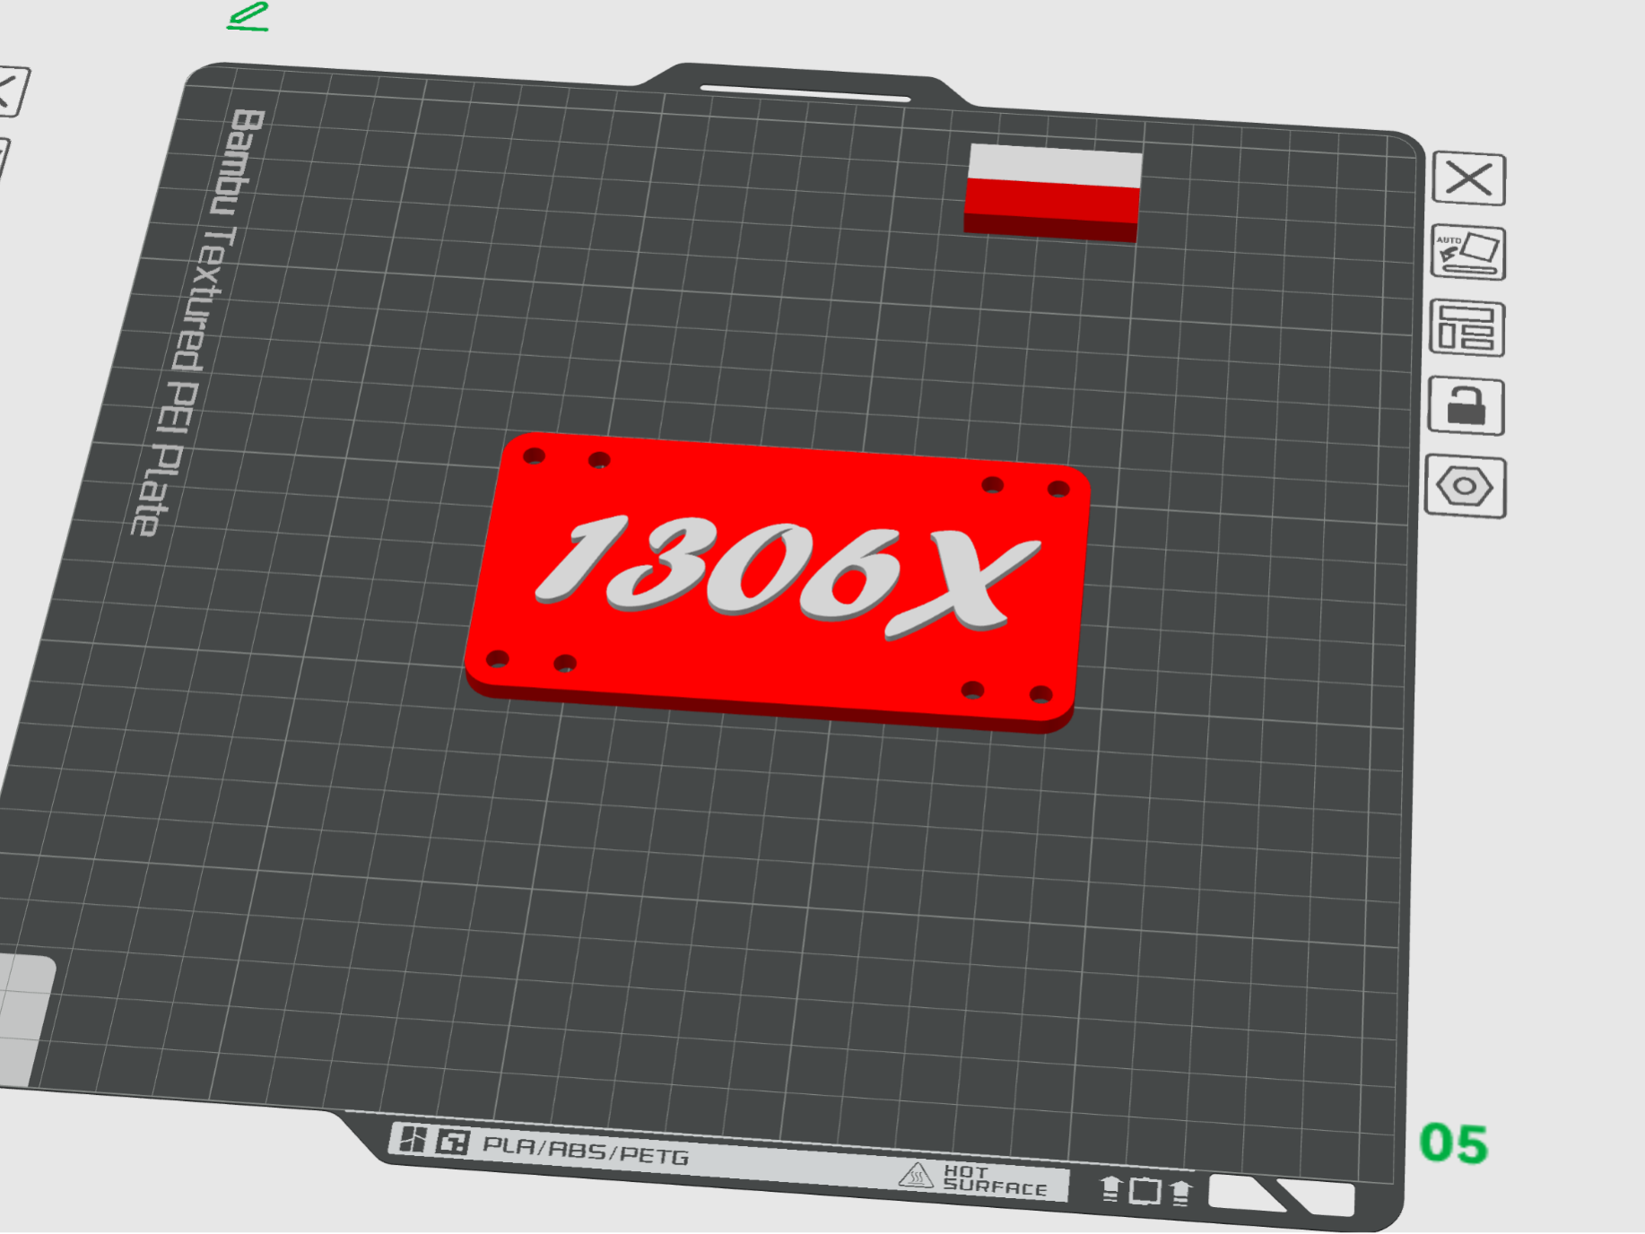
Task: Click the hot surface warning triangle icon
Action: click(917, 1176)
